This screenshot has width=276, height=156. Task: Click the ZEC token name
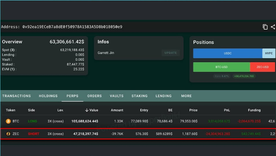pos(16,134)
